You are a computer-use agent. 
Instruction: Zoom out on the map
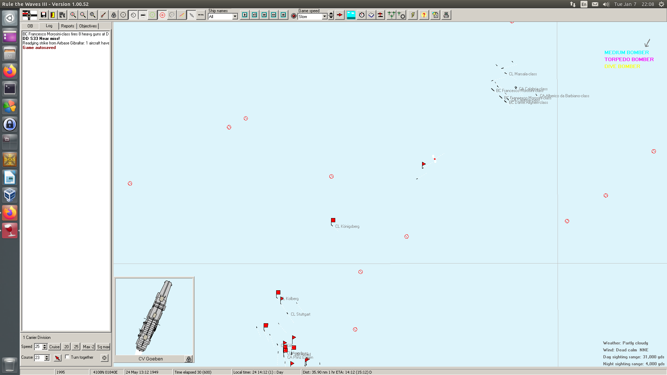pyautogui.click(x=83, y=15)
